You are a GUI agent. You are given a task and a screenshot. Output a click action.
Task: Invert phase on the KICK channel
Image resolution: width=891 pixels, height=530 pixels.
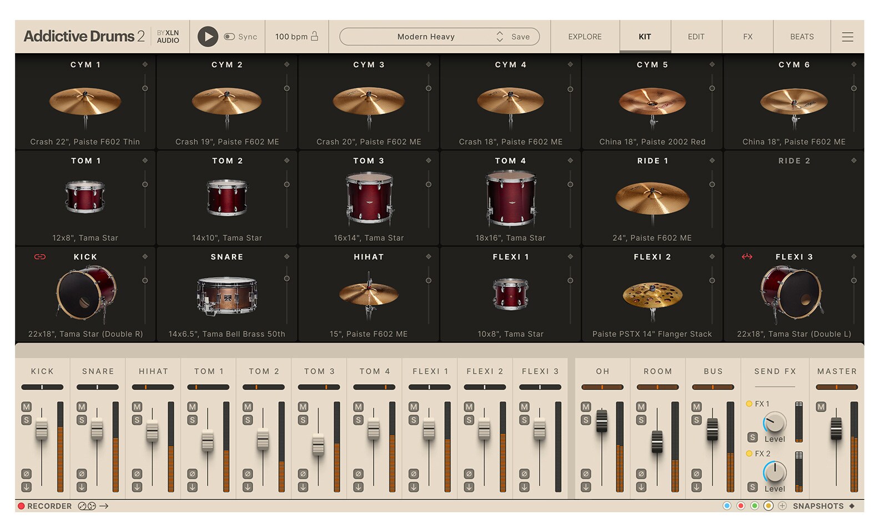(x=26, y=474)
